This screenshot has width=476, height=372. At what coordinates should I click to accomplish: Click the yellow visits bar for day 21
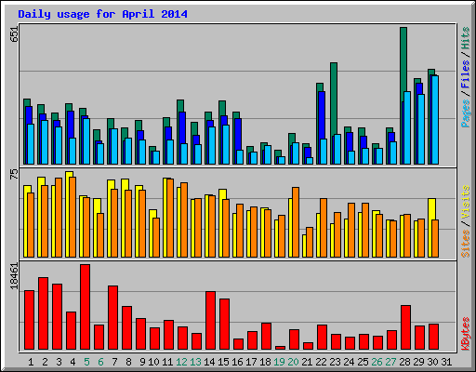coord(304,246)
